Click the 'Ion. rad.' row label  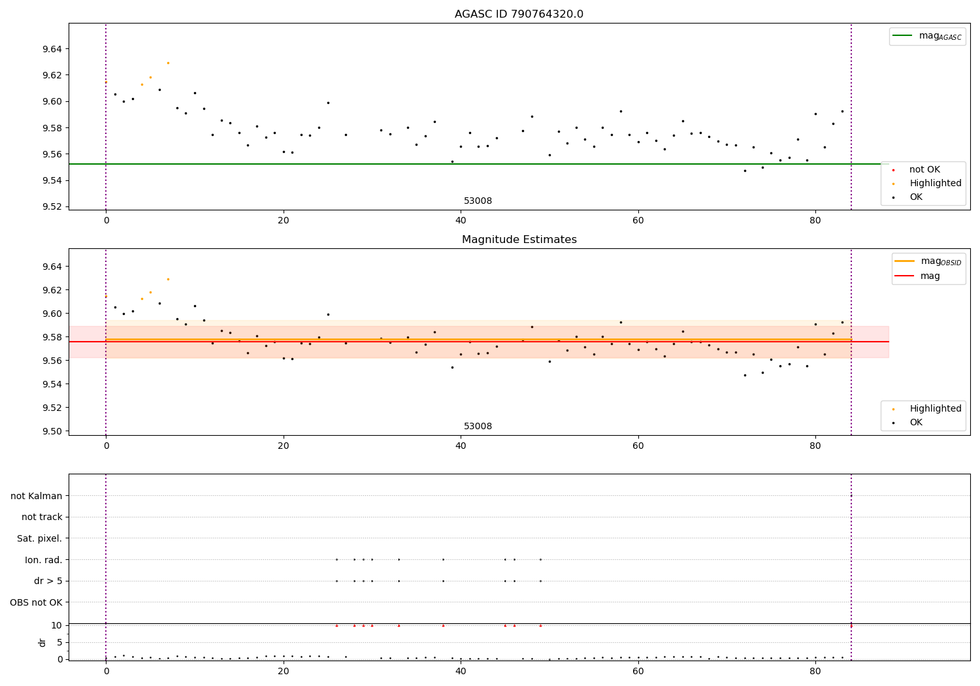44,560
